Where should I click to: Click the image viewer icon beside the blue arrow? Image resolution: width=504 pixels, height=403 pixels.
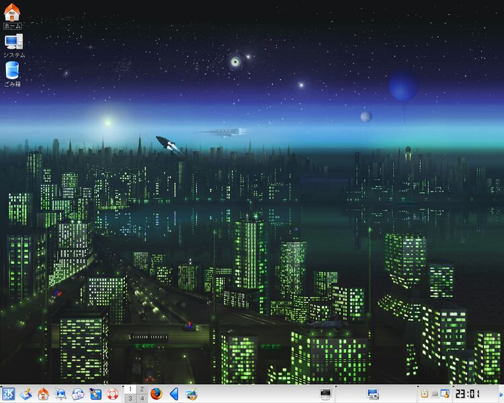coord(192,394)
